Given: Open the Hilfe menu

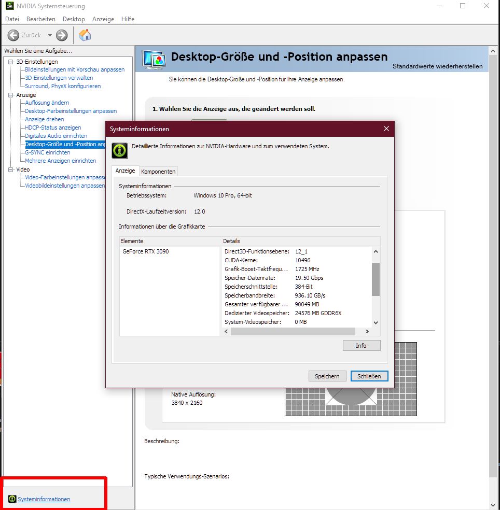Looking at the screenshot, I should coord(128,19).
